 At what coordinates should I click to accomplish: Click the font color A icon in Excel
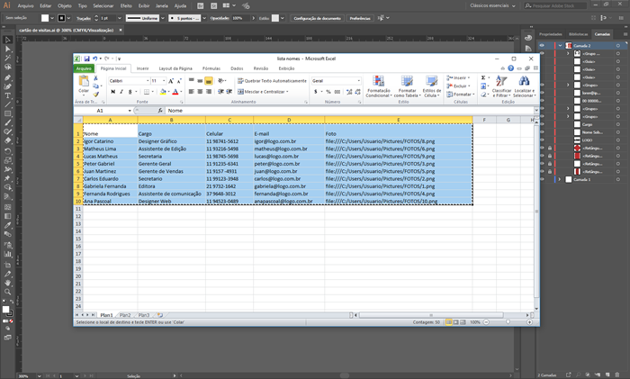coord(175,92)
